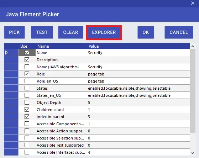Dismiss dialog with the CANCEL button
Image resolution: width=199 pixels, height=158 pixels.
[x=179, y=32]
